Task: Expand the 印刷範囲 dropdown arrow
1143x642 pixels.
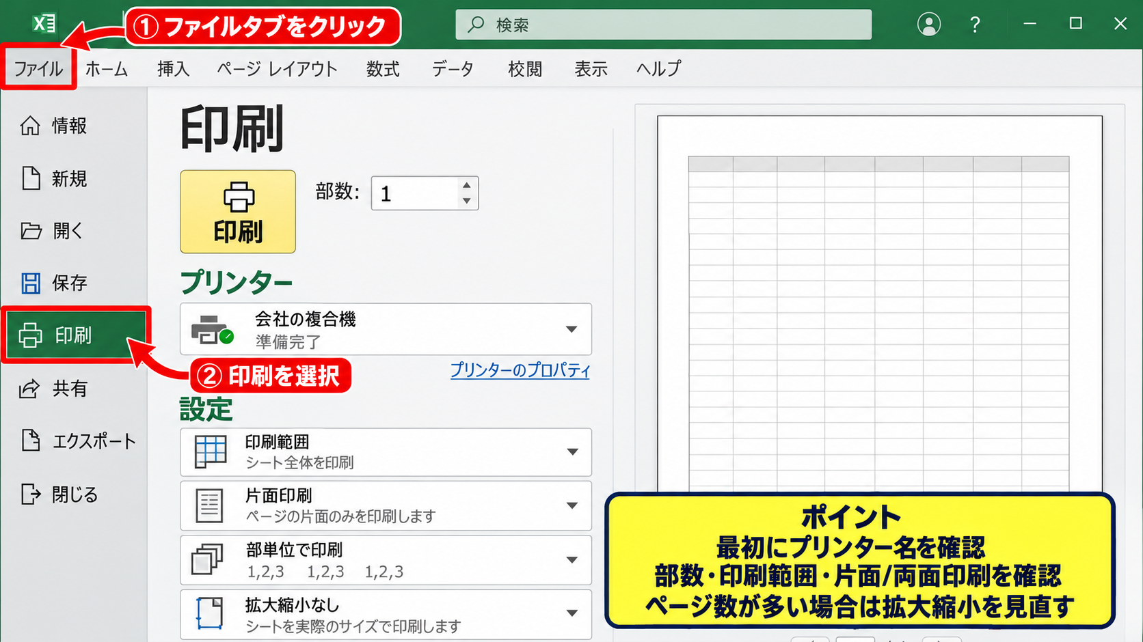Action: 572,451
